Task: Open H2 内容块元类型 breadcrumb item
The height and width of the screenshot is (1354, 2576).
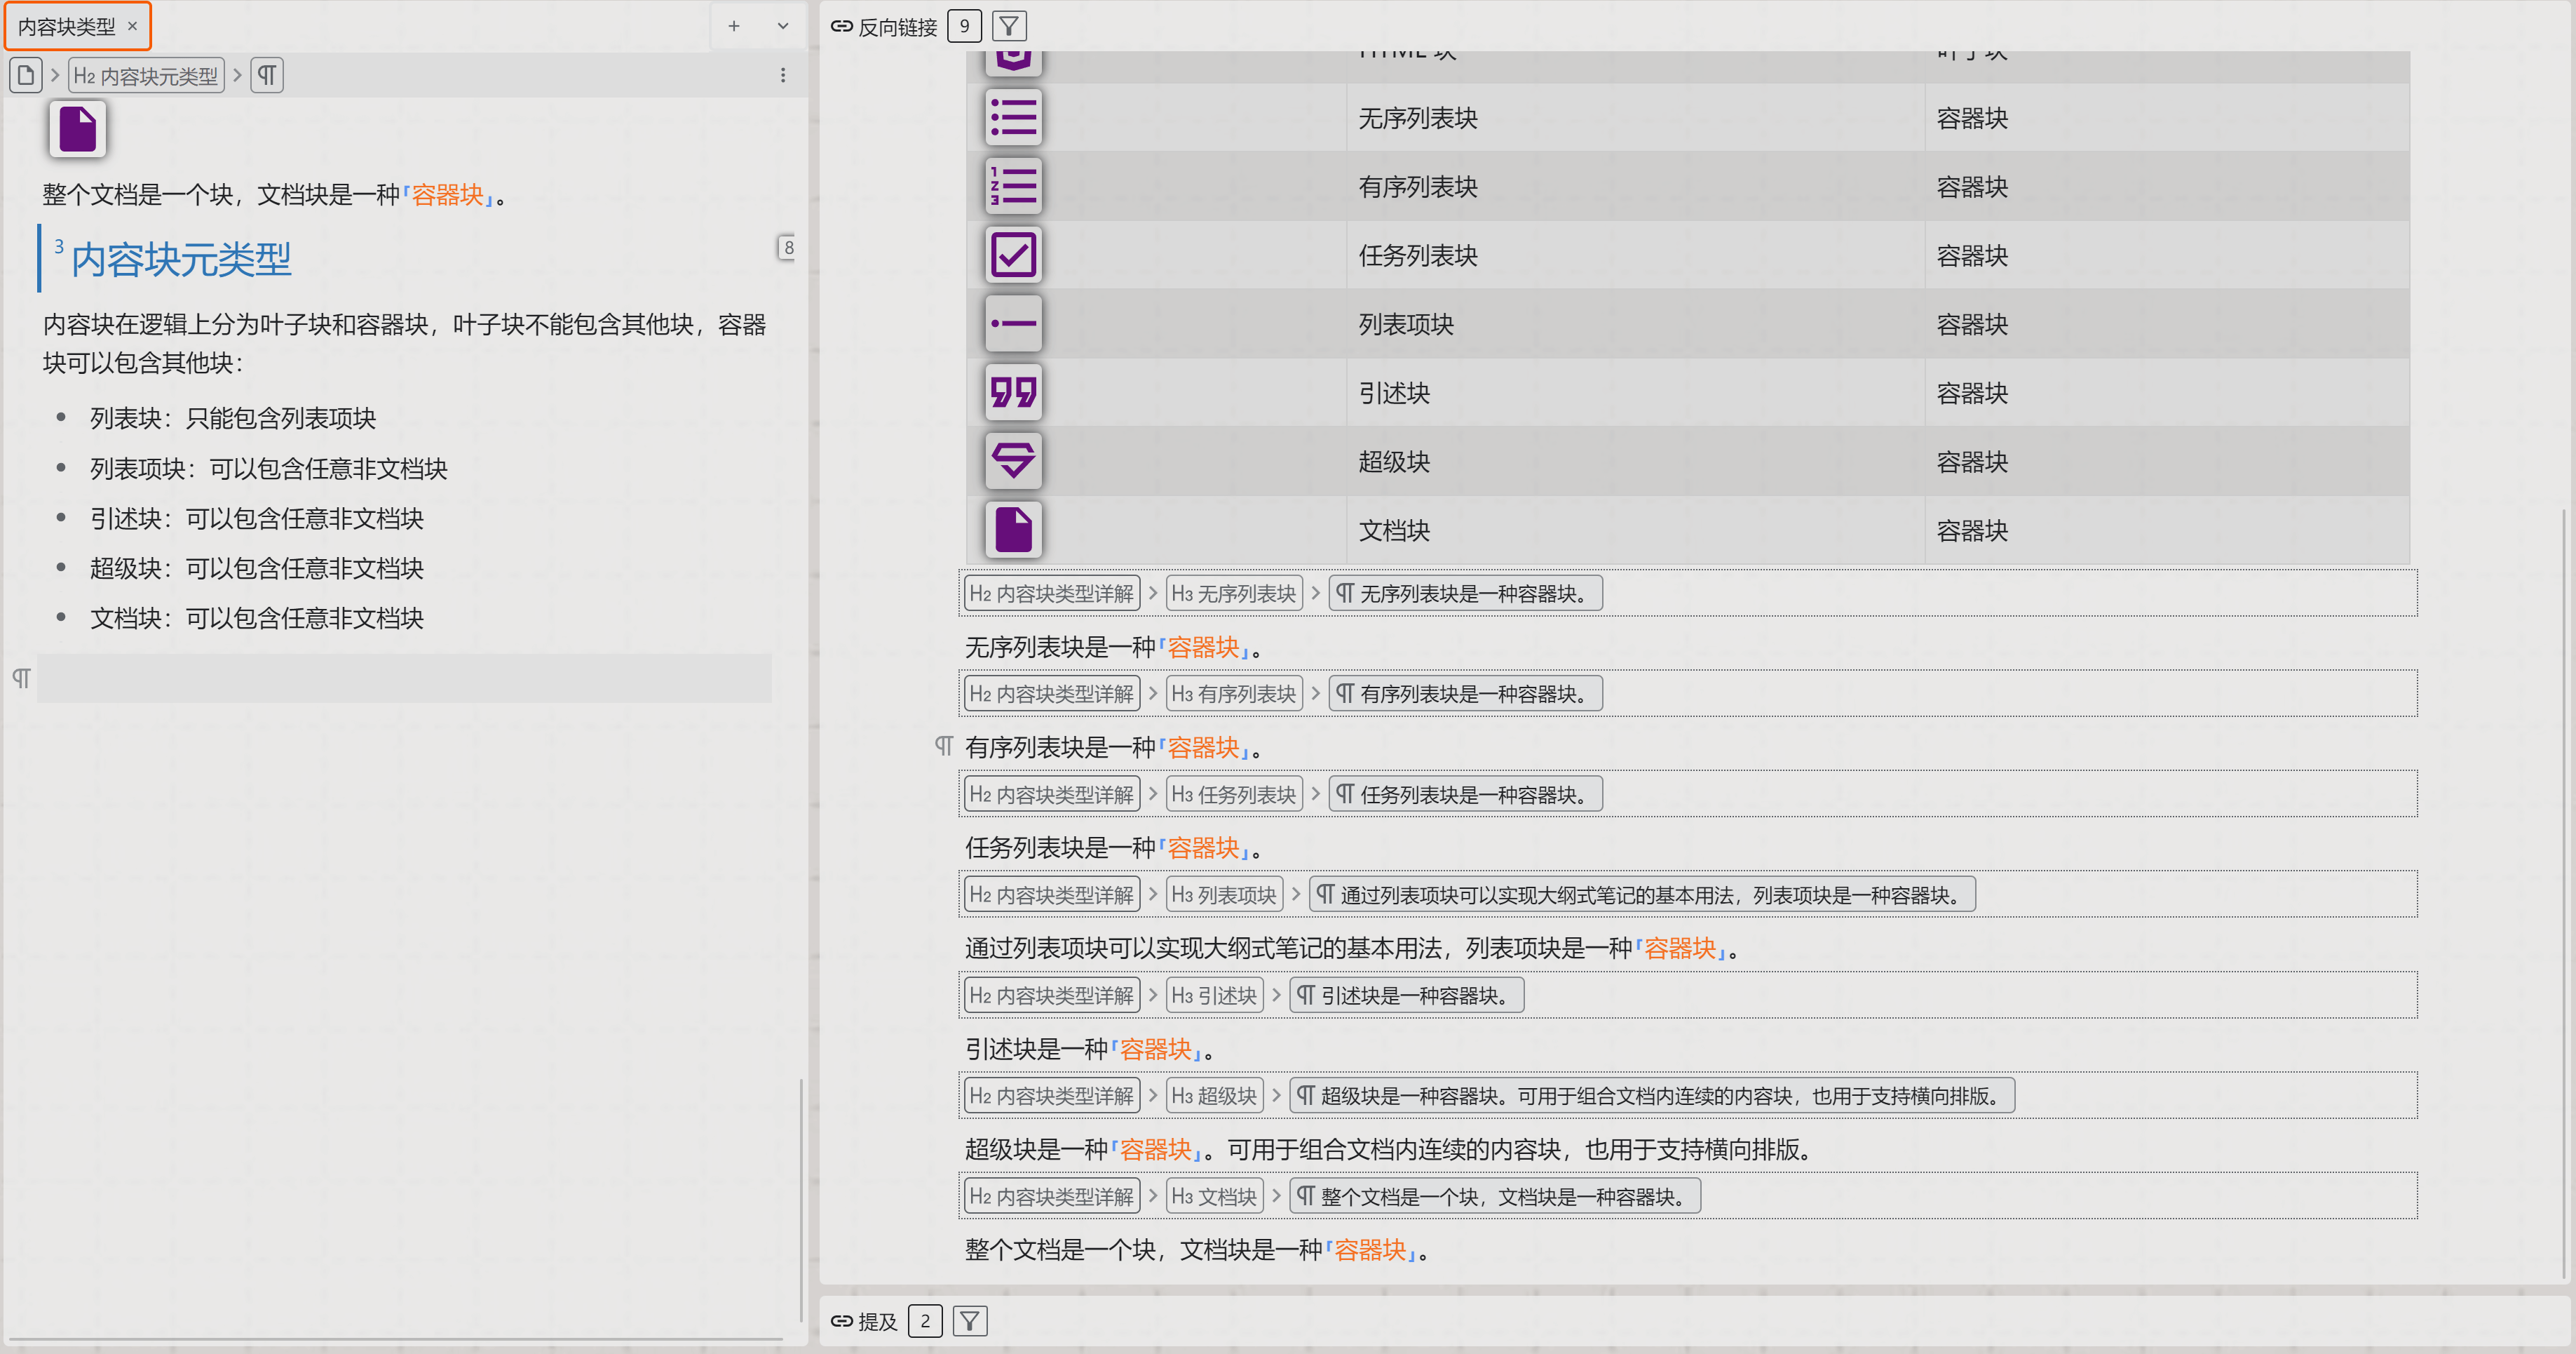Action: [146, 76]
